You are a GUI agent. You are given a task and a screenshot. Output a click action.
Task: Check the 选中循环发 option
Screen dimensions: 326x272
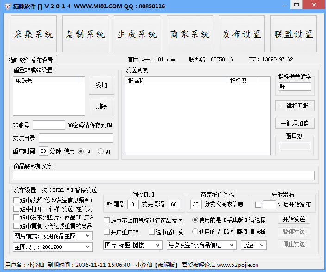click(x=151, y=232)
